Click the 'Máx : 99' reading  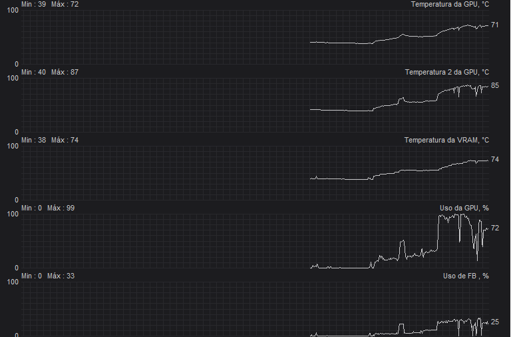(61, 208)
